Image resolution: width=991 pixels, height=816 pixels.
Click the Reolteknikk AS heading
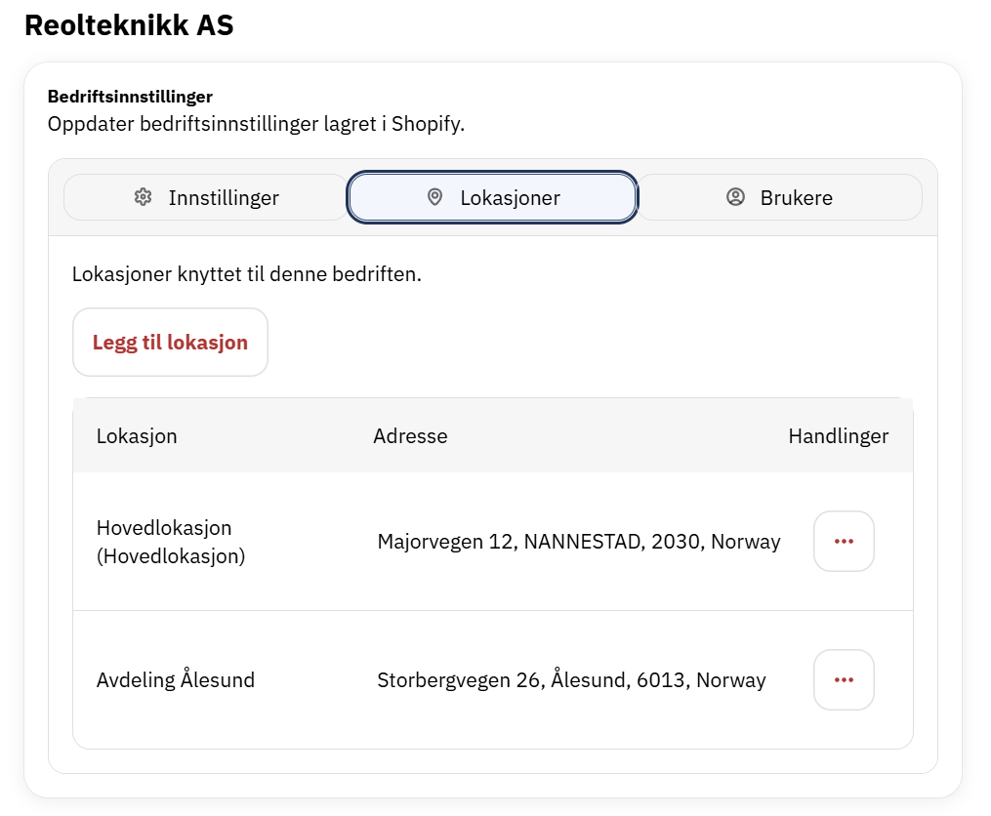pos(129,26)
